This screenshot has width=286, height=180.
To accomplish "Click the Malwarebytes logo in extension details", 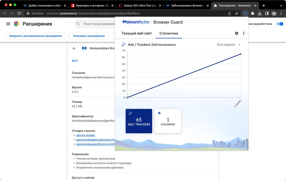I will click(84, 48).
